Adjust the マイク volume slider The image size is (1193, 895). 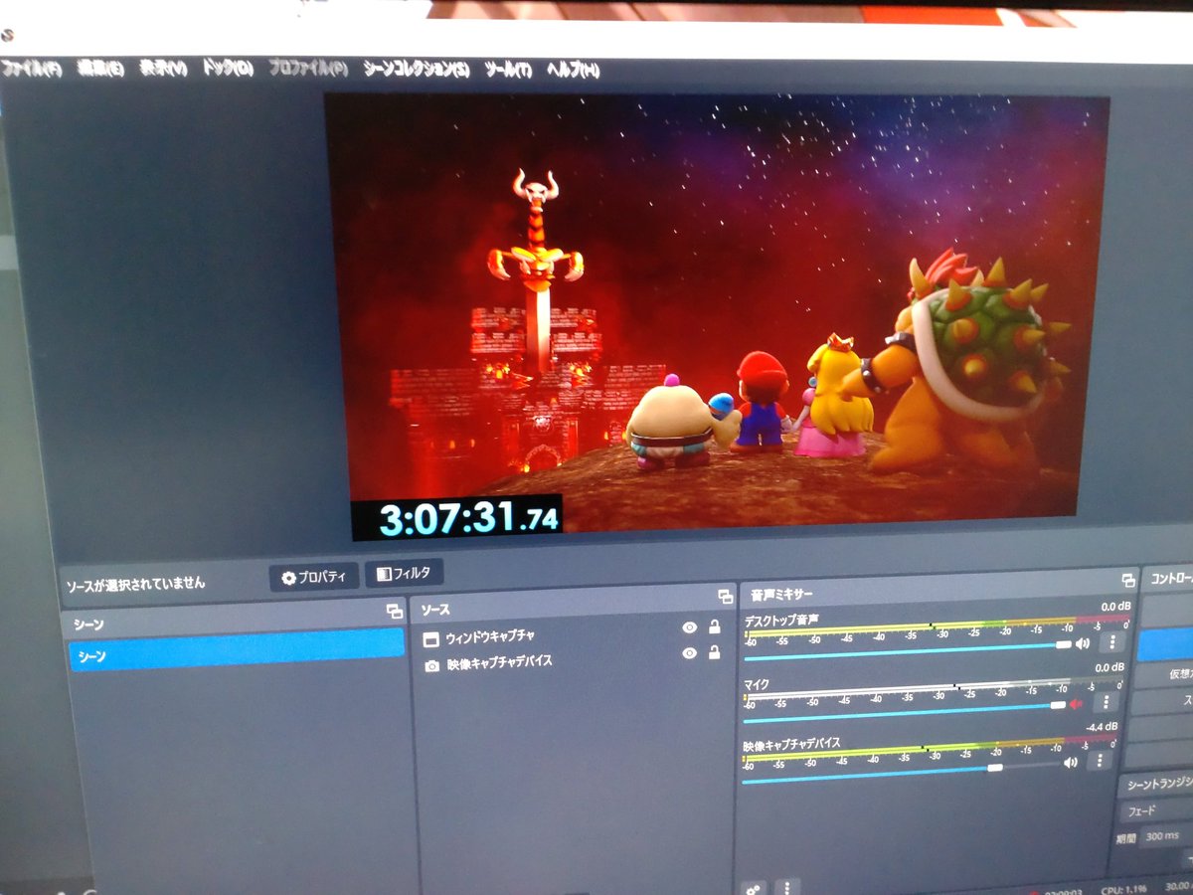click(904, 711)
